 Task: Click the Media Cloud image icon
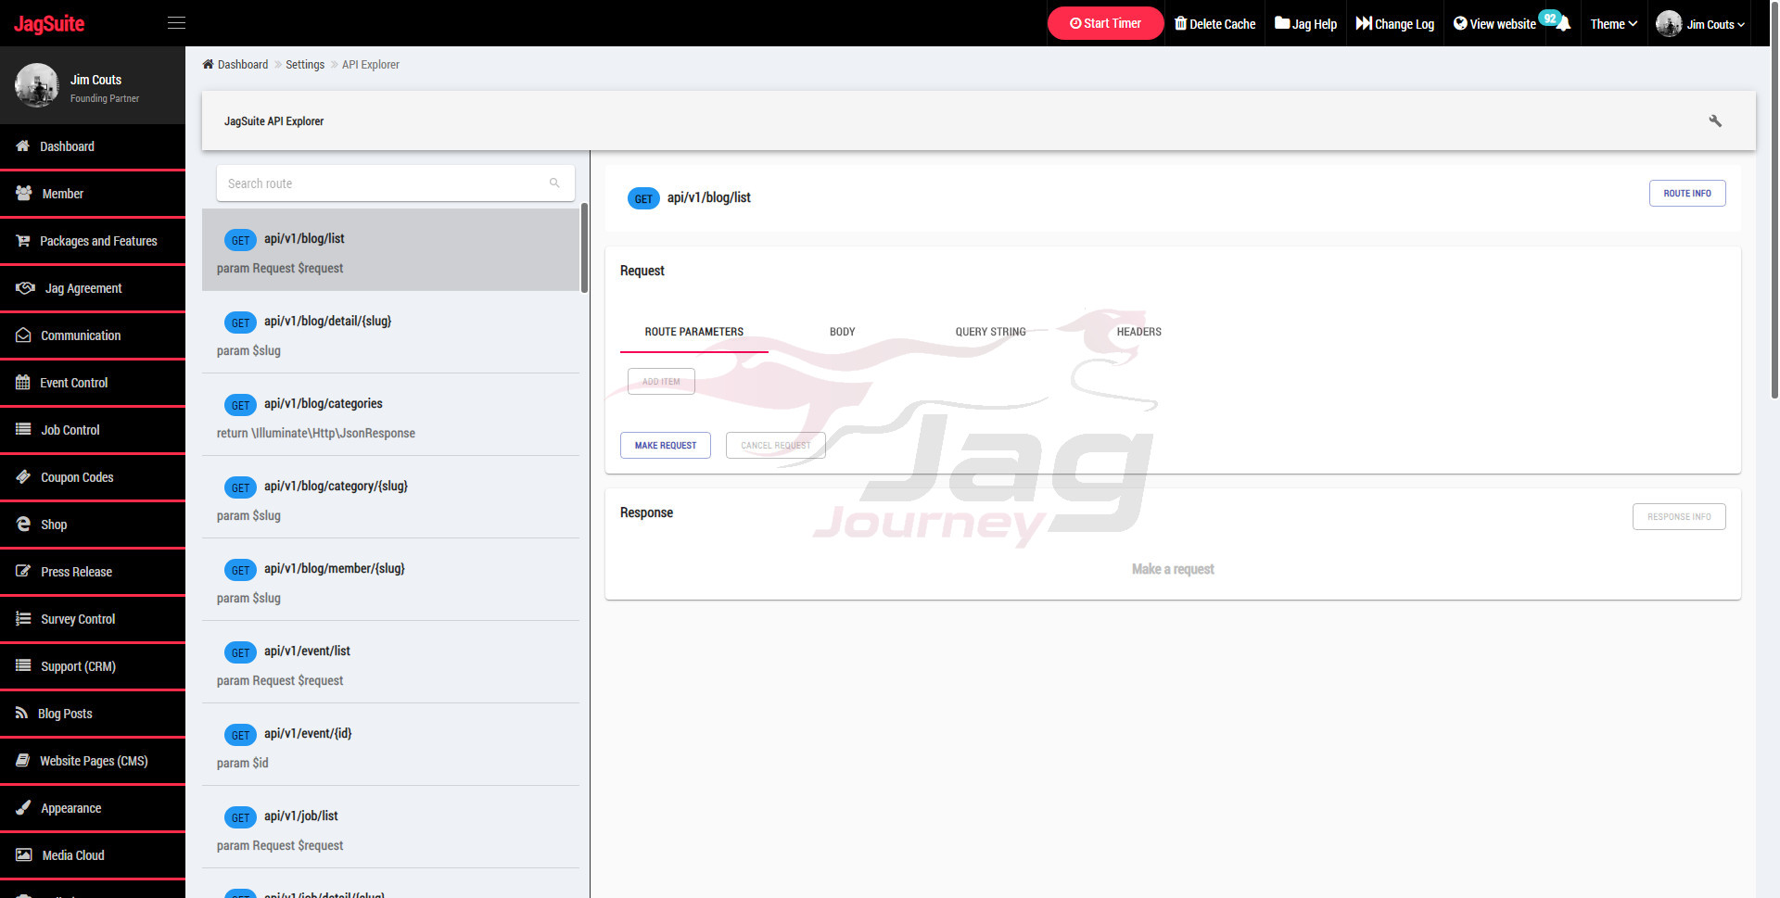pyautogui.click(x=24, y=854)
